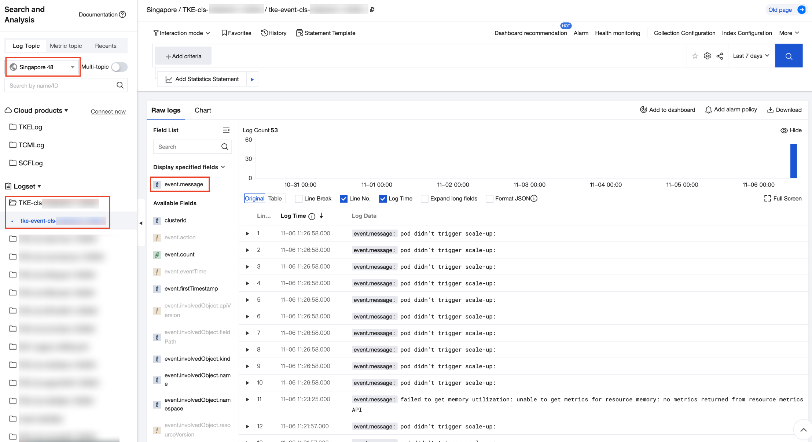The width and height of the screenshot is (812, 442).
Task: Click the share icon in the search bar
Action: point(720,56)
